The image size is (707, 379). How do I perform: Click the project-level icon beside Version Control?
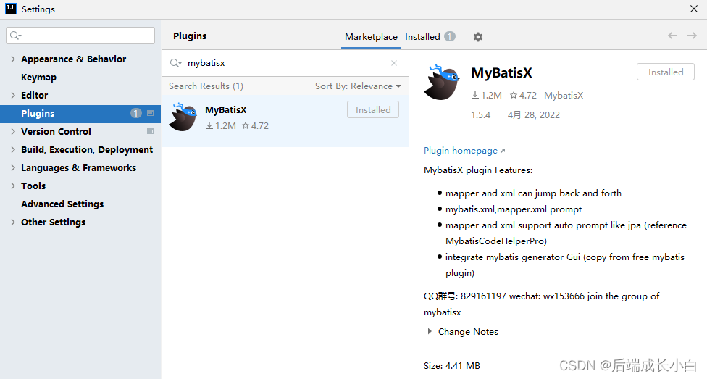pyautogui.click(x=151, y=131)
